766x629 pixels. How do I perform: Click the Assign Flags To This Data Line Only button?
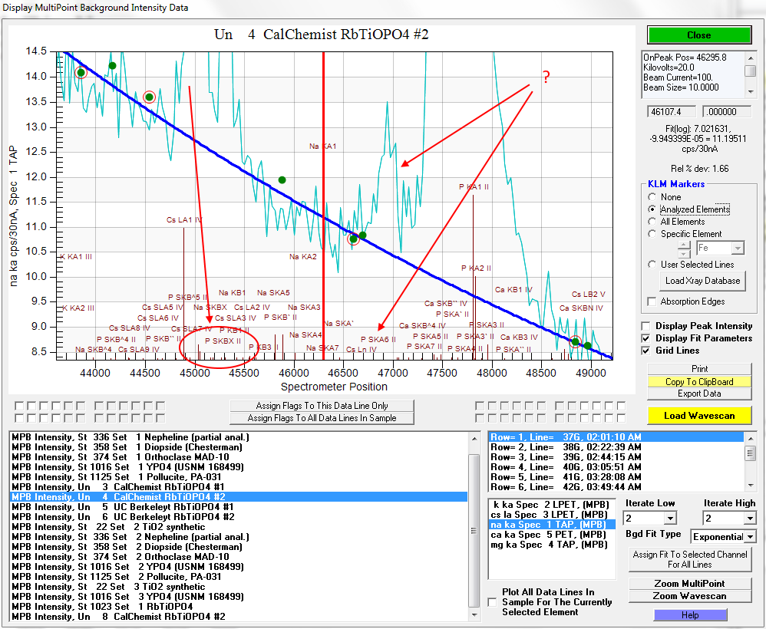point(322,406)
